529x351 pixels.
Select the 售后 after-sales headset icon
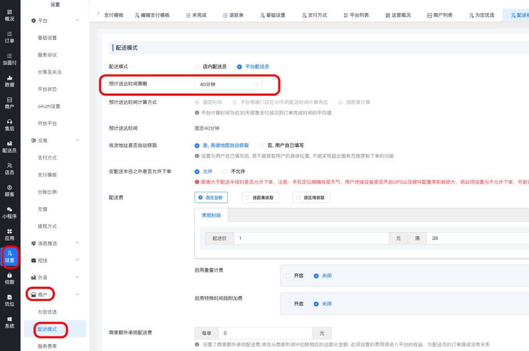pyautogui.click(x=9, y=125)
